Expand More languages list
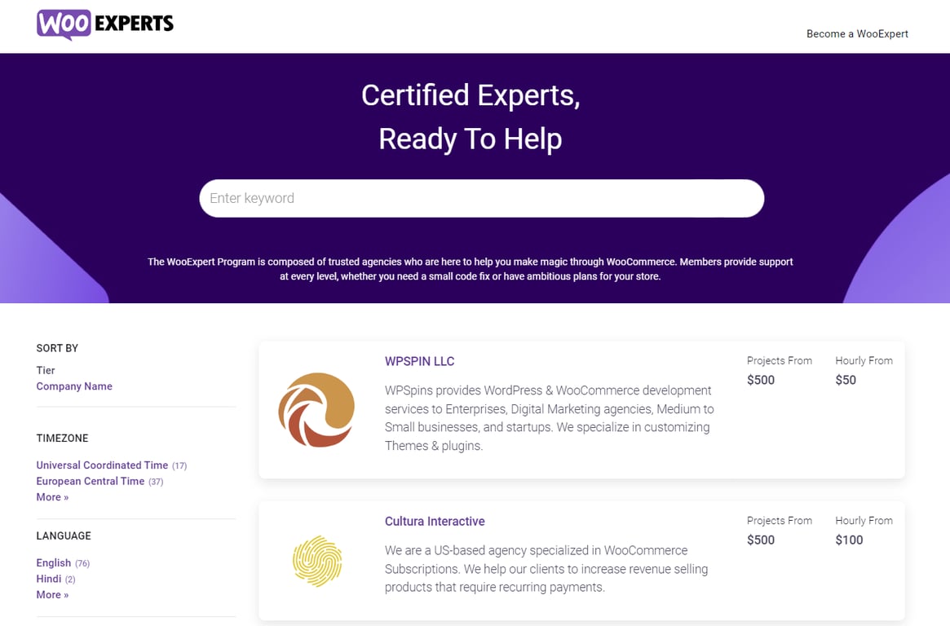Screen dimensions: 950x626 click(x=52, y=594)
